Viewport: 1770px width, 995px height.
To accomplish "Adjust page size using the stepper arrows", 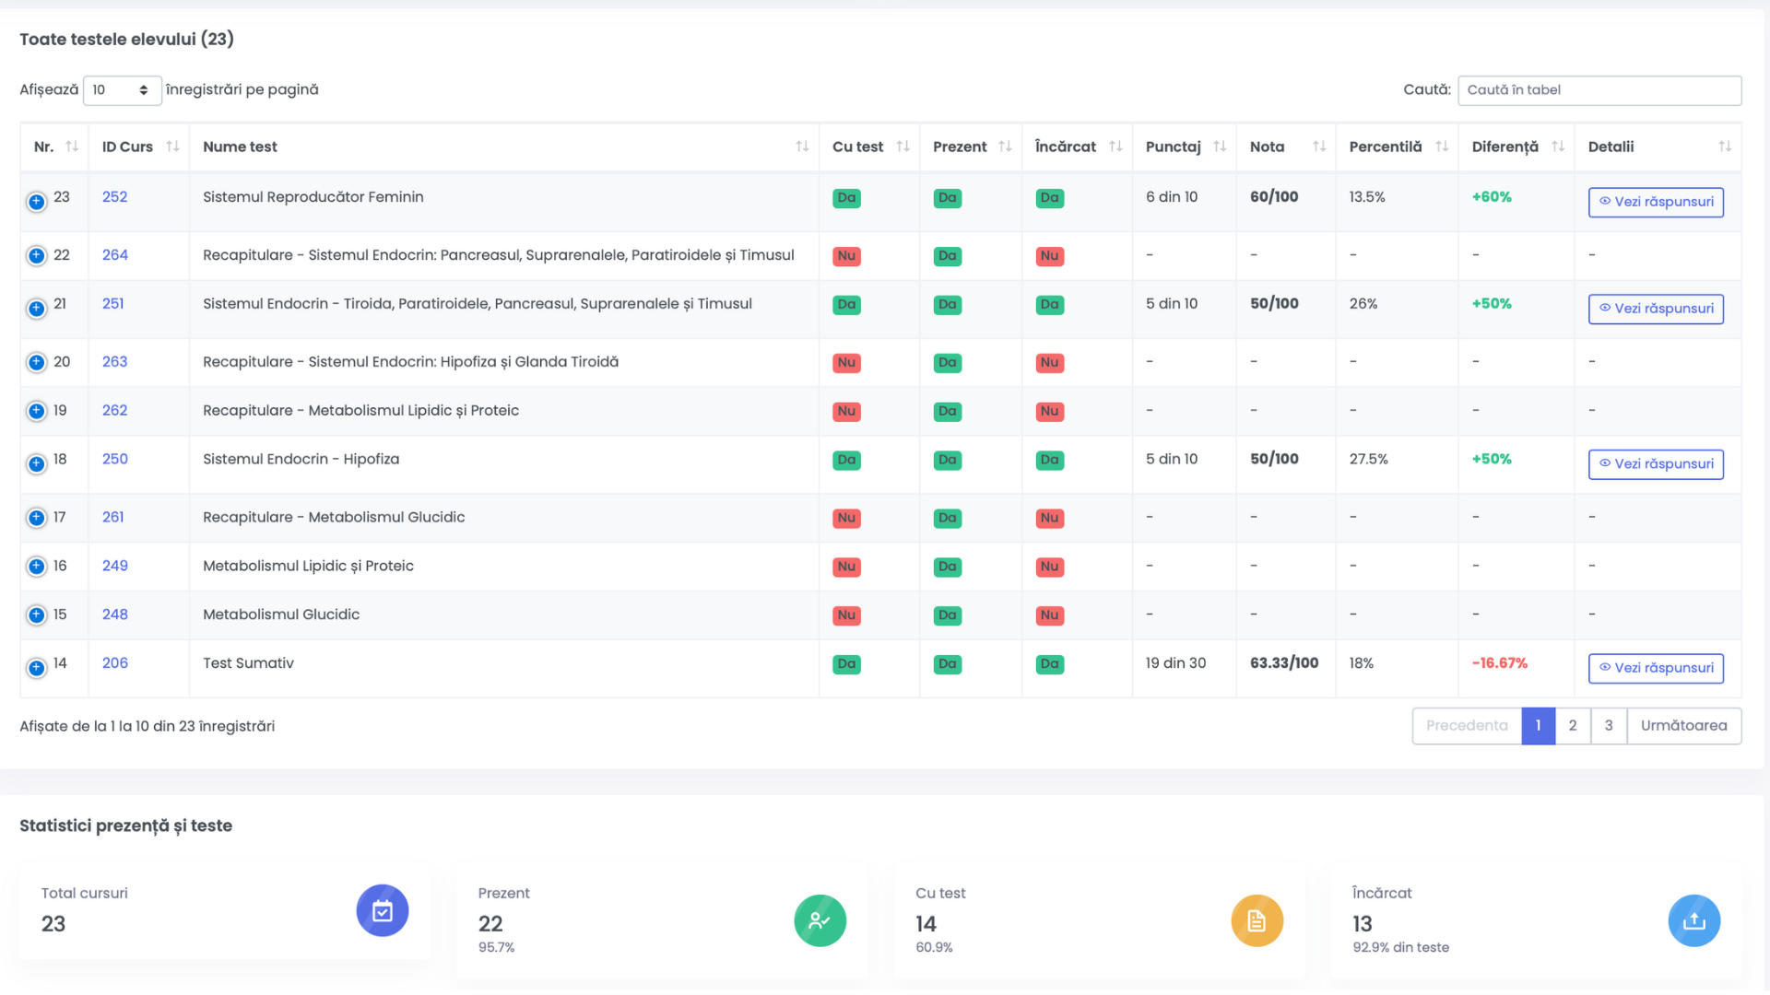I will click(145, 89).
